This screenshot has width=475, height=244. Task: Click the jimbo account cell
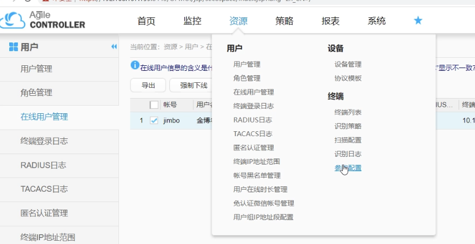(x=171, y=121)
